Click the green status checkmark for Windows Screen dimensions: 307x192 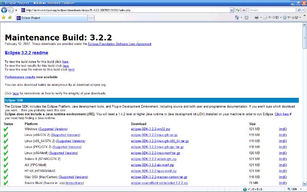pyautogui.click(x=6, y=129)
